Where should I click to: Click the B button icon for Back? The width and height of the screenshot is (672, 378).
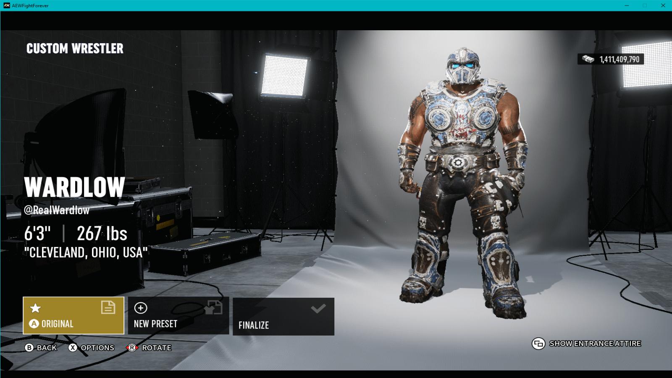(x=29, y=348)
